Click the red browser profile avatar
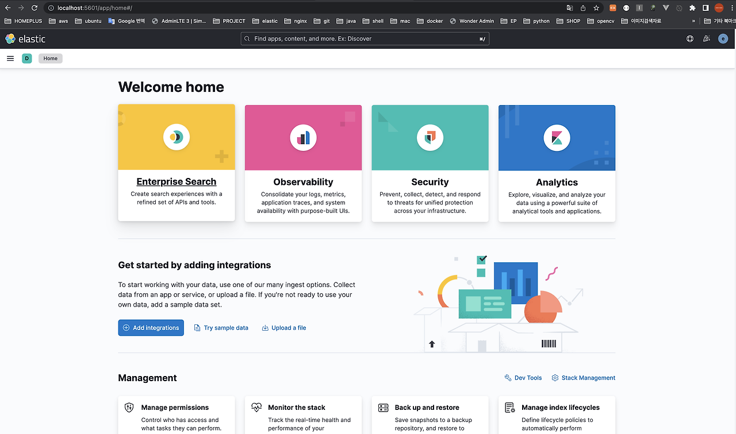The image size is (736, 434). (x=719, y=8)
